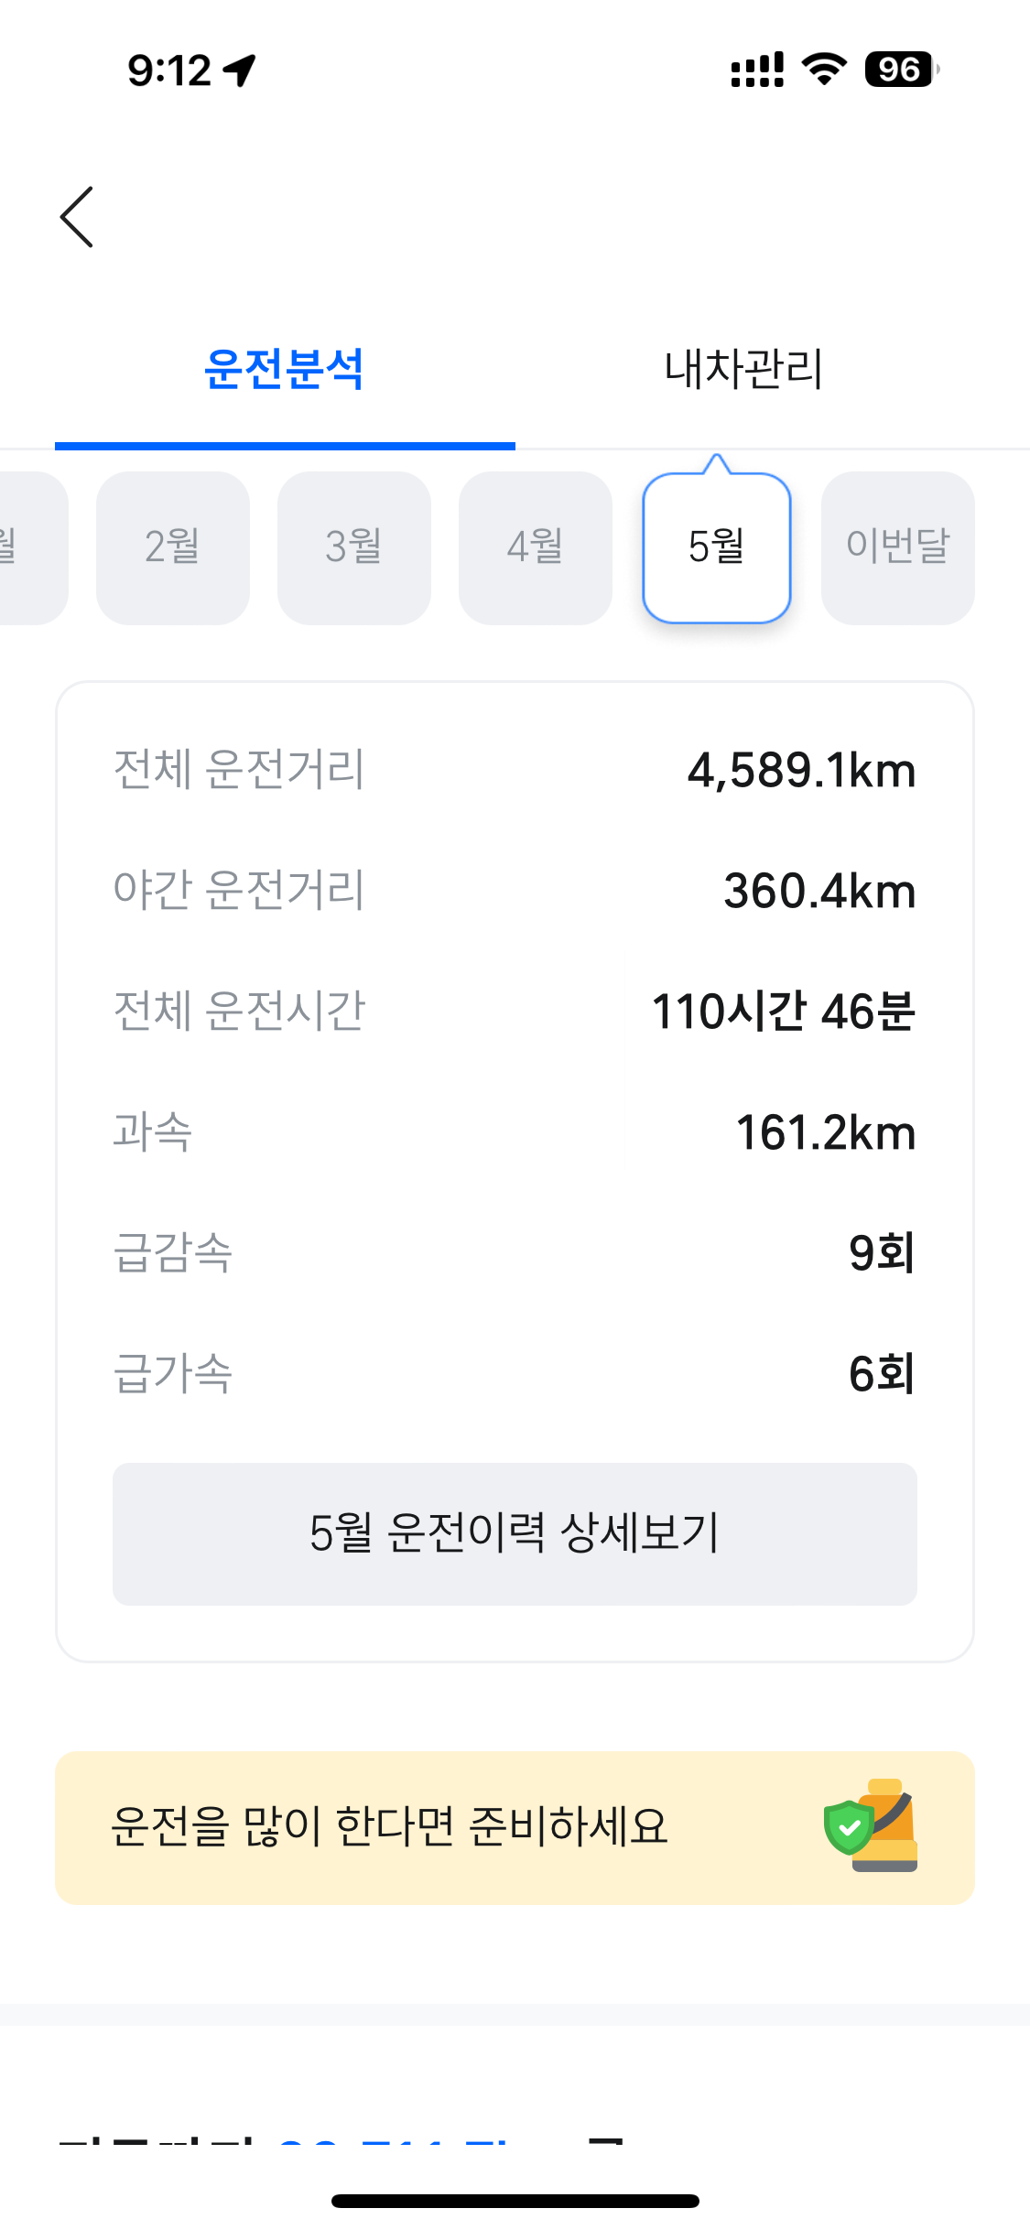This screenshot has height=2230, width=1030.
Task: Tap the home indicator bar
Action: click(515, 2201)
